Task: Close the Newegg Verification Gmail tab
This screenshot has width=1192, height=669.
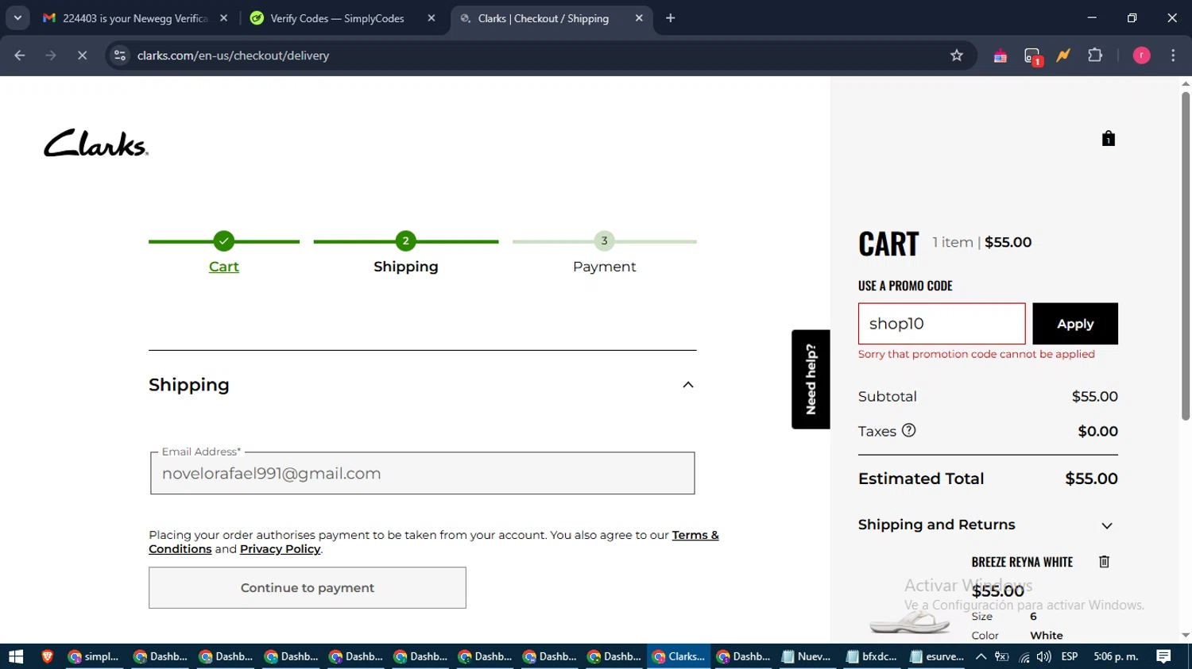Action: (223, 18)
